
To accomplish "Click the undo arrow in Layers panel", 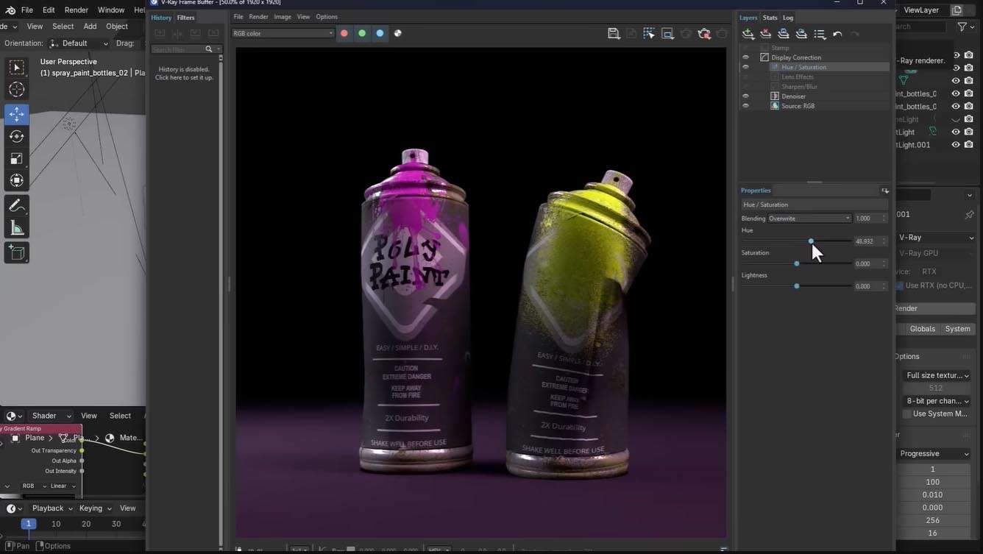I will (x=837, y=34).
